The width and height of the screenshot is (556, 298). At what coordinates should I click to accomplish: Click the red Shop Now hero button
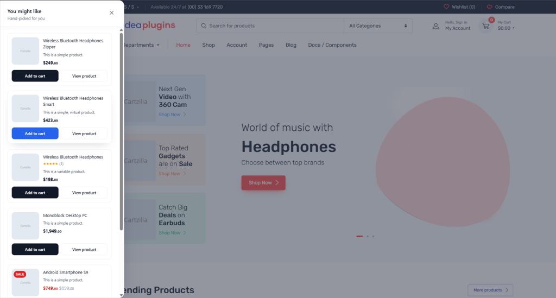(x=263, y=183)
